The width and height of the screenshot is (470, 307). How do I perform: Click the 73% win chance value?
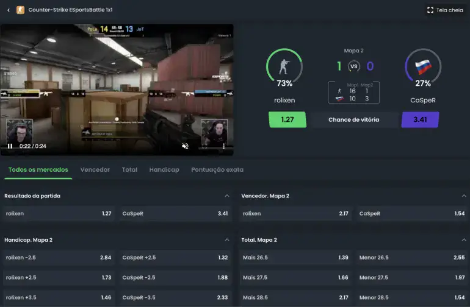[284, 83]
